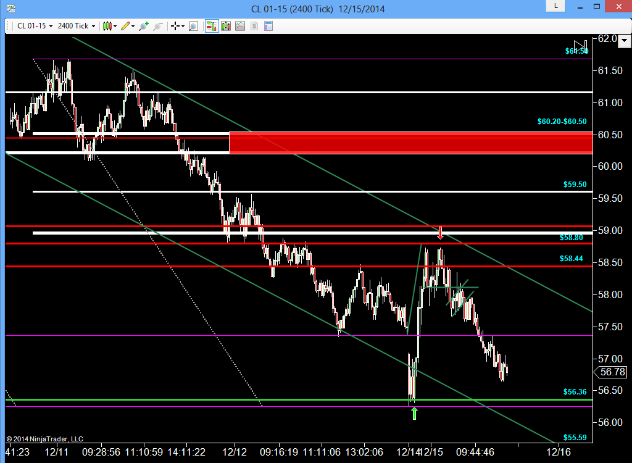Open the 2400 Tick interval dropdown
The height and width of the screenshot is (463, 632).
(x=76, y=26)
